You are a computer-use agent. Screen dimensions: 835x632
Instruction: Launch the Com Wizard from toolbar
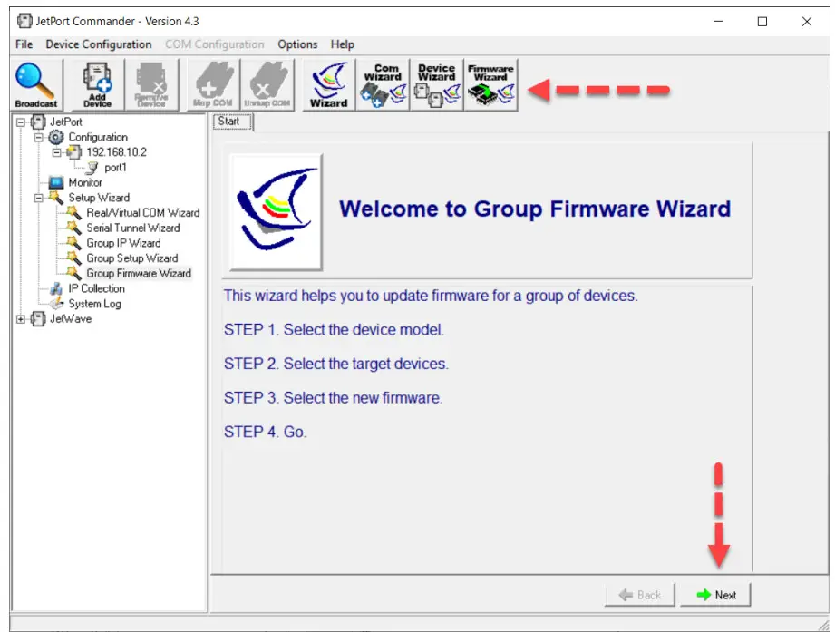383,82
